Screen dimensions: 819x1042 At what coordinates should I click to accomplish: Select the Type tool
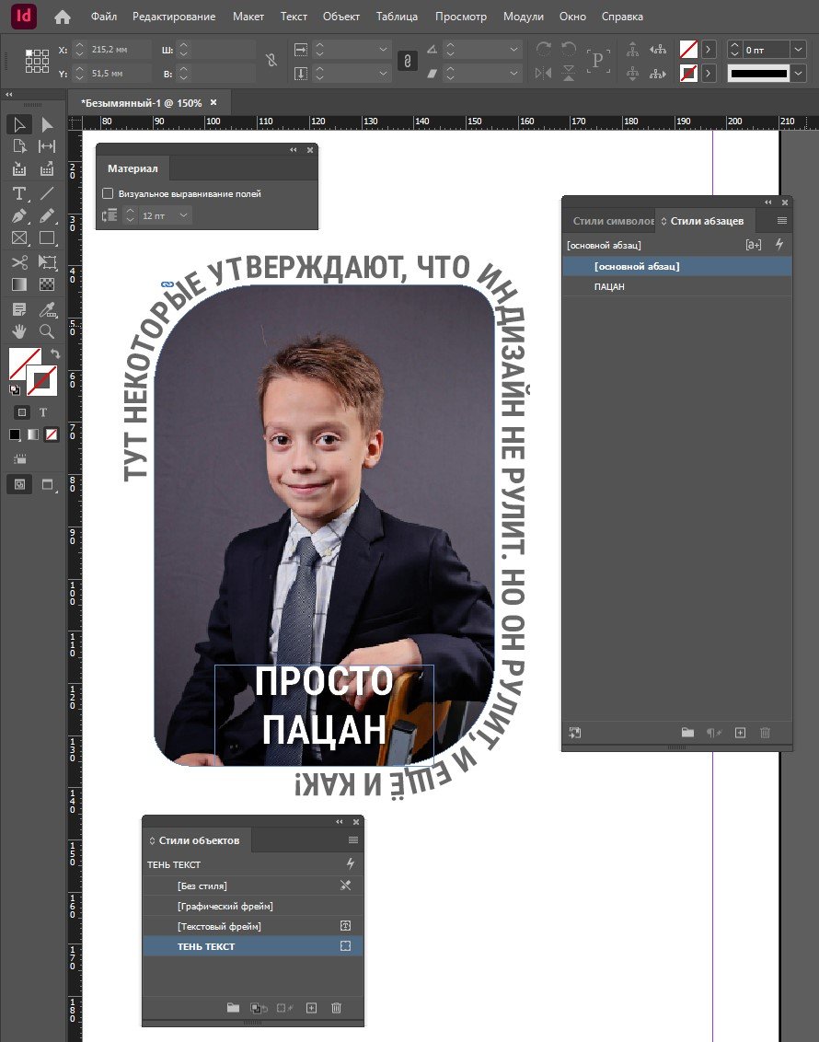pos(19,193)
